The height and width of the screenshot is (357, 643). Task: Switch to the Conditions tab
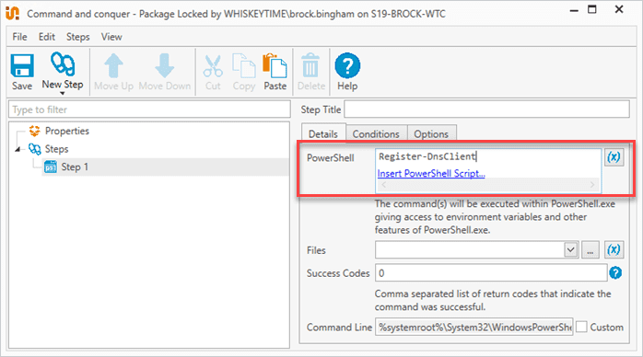point(376,134)
